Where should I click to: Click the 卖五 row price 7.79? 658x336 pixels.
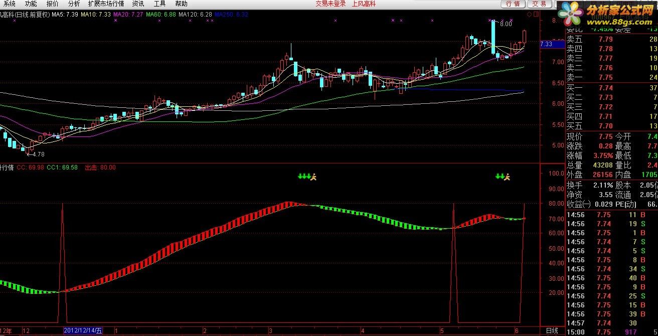click(605, 39)
